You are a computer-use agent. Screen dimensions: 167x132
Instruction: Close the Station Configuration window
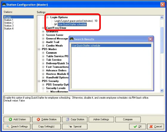163,4
